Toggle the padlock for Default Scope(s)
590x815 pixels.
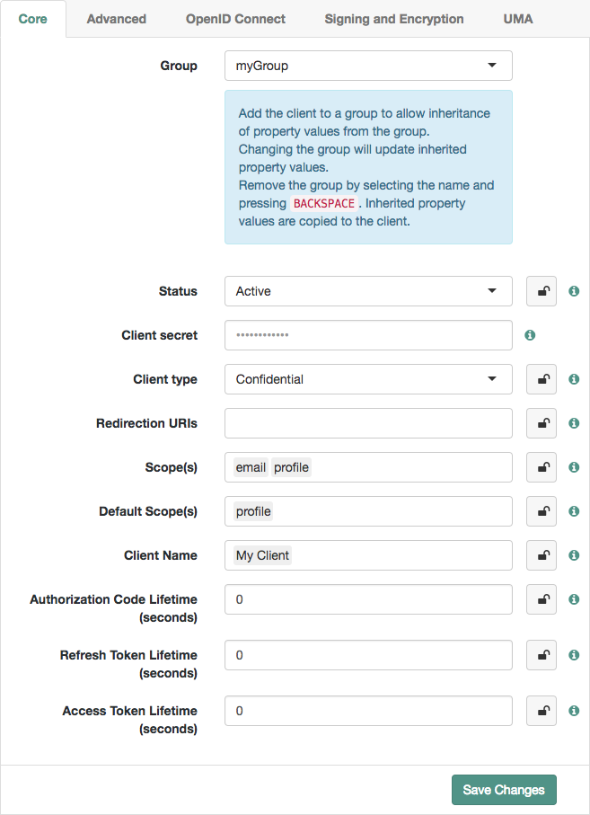click(x=542, y=510)
